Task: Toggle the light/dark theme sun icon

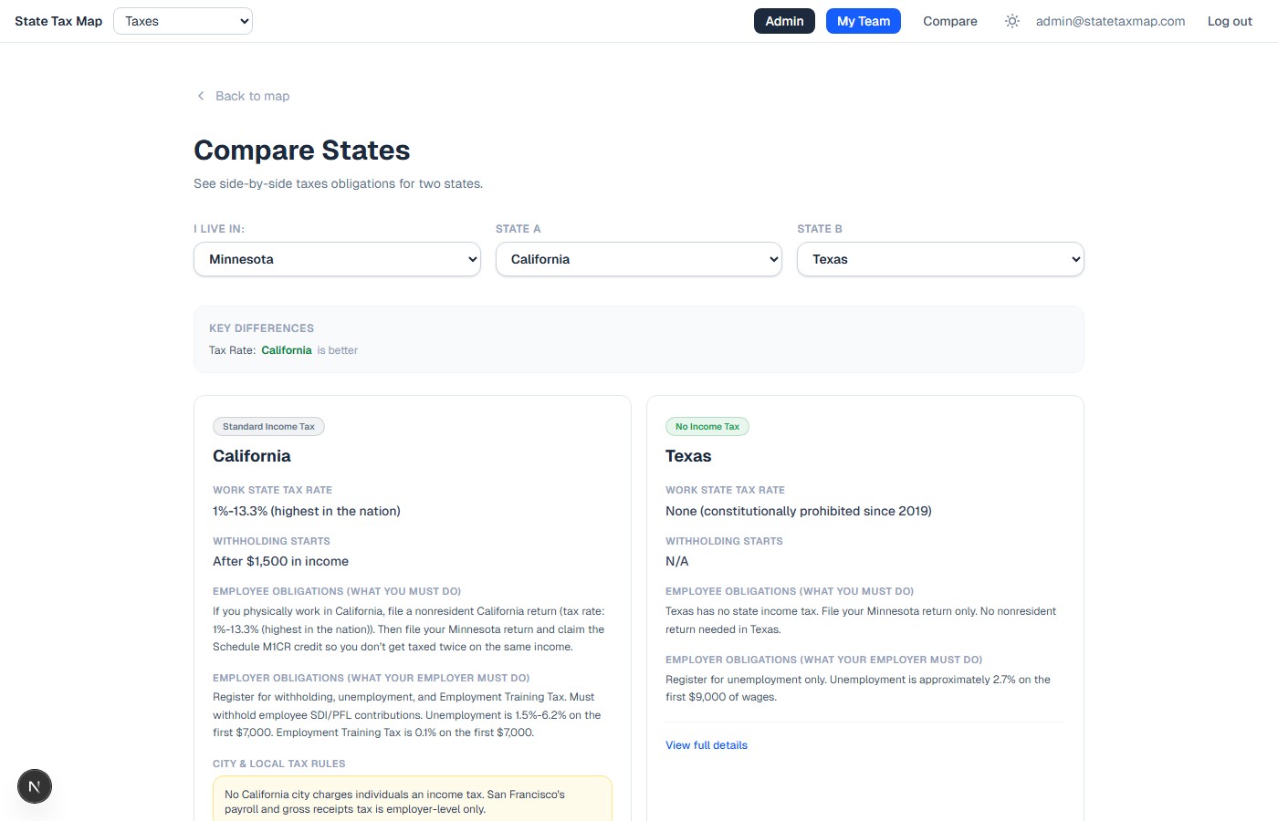Action: 1011,21
